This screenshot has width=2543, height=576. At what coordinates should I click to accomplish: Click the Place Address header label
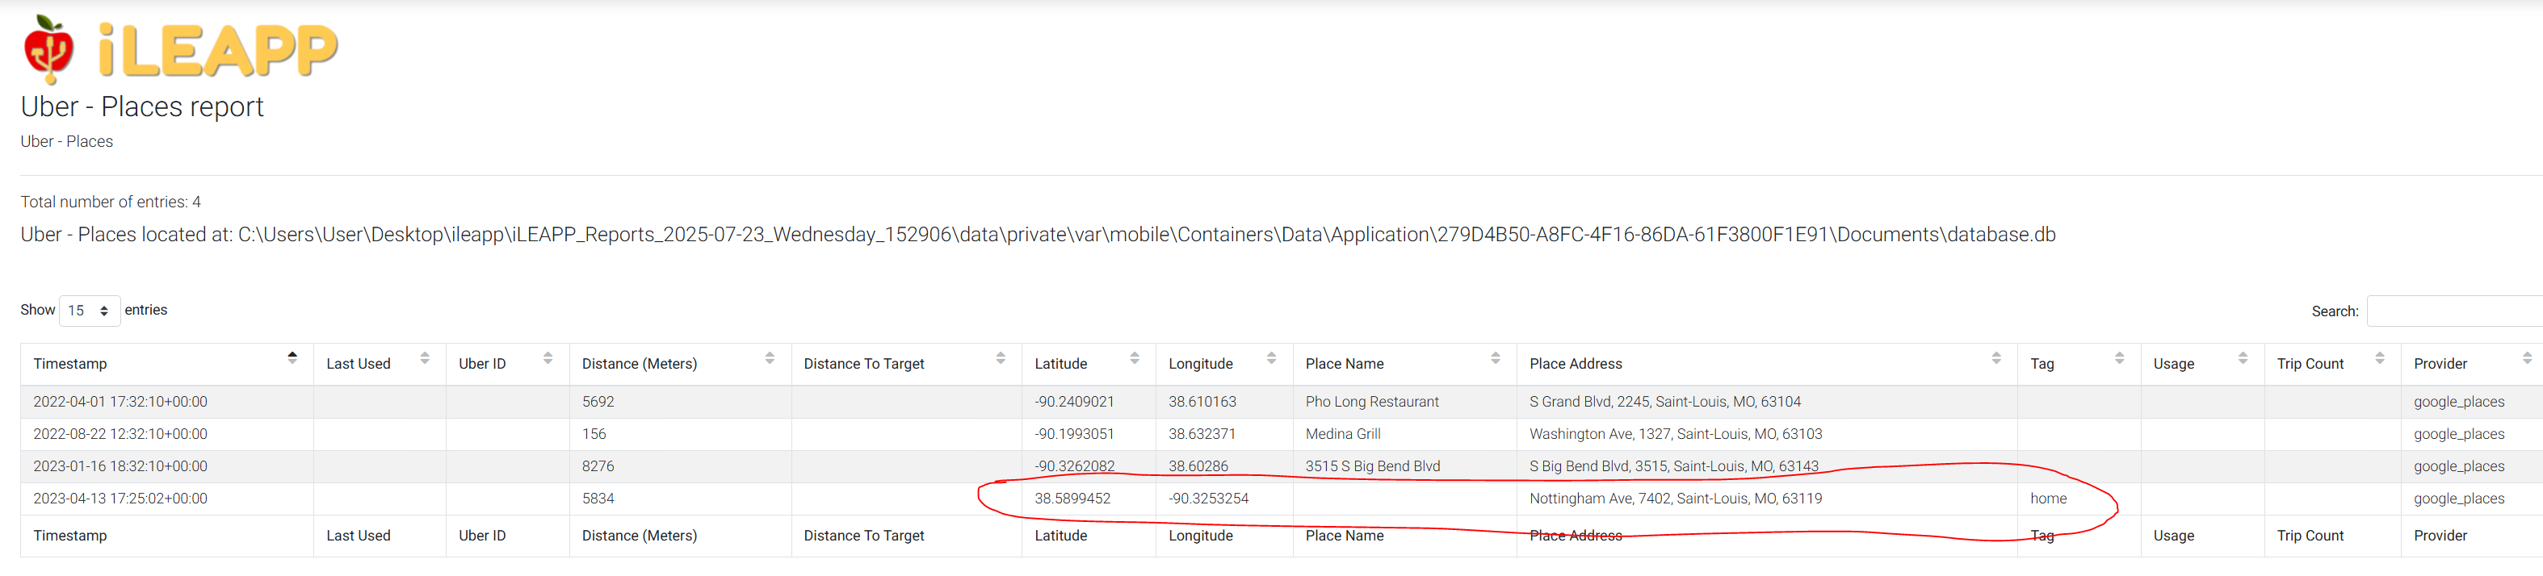click(1576, 364)
